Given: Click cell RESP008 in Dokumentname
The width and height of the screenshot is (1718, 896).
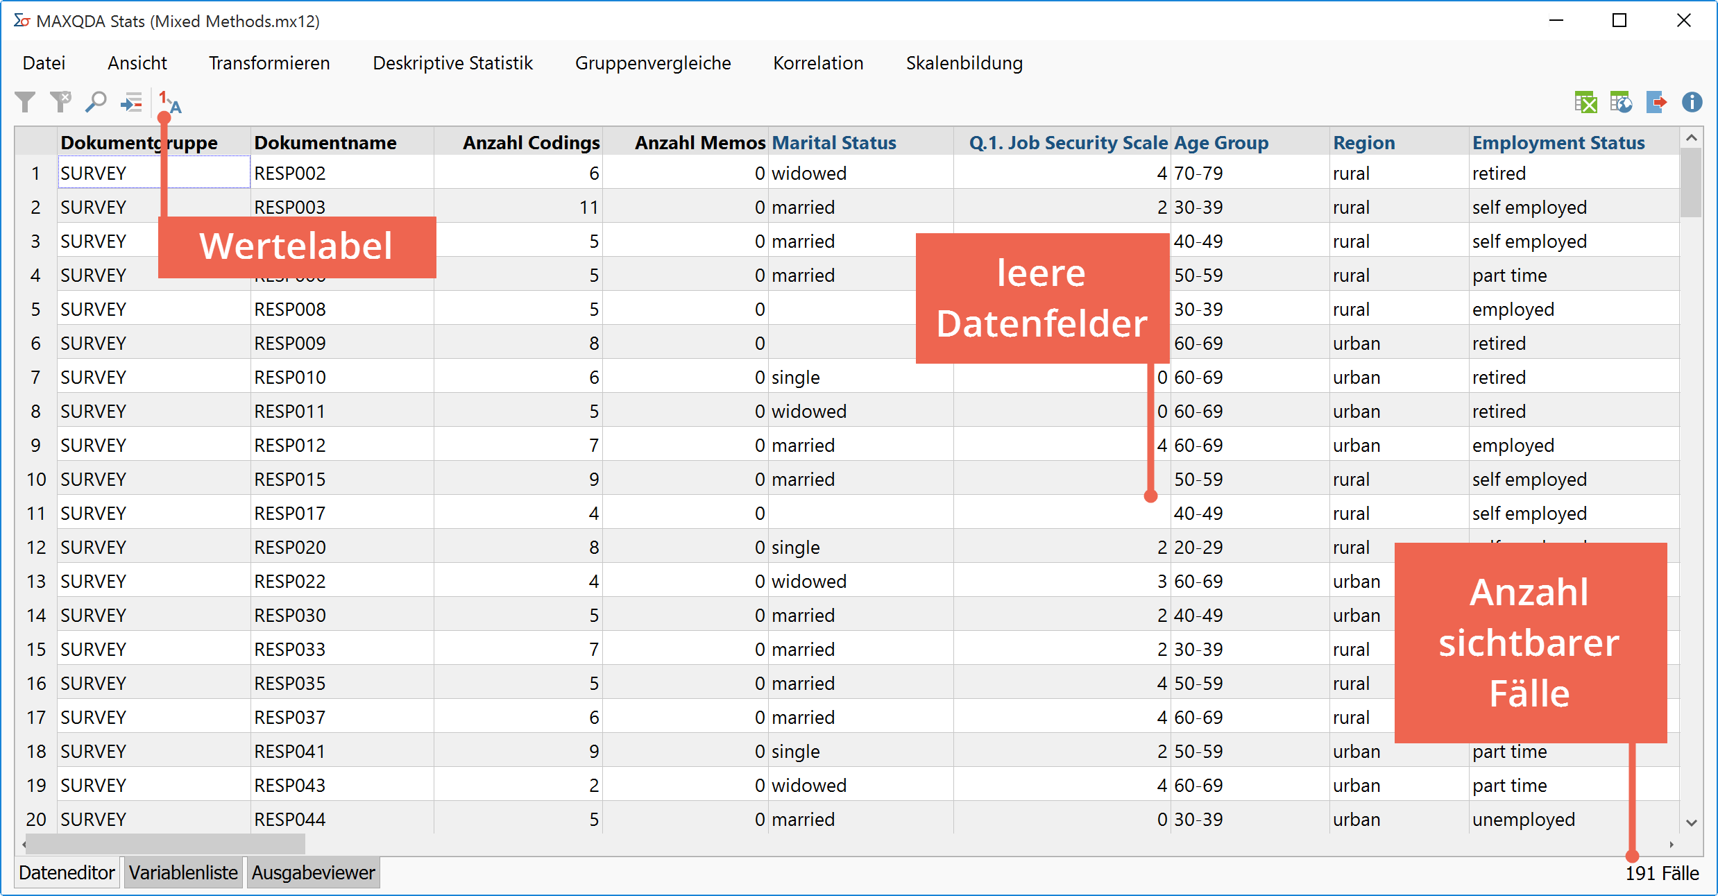Looking at the screenshot, I should point(342,309).
